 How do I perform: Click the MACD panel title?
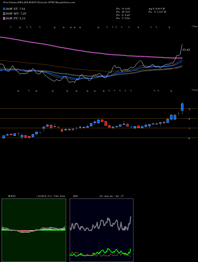[x=12, y=196]
